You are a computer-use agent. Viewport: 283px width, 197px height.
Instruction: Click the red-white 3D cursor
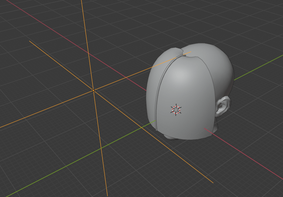click(x=176, y=110)
